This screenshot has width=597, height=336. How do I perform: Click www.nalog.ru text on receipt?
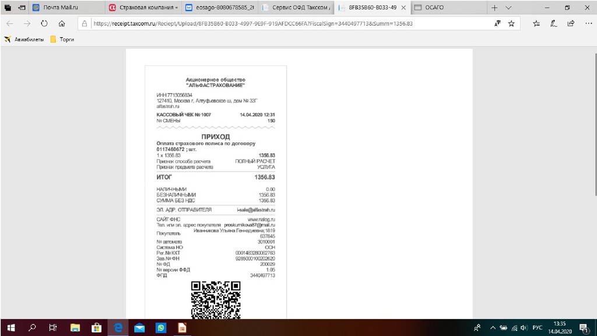pos(261,219)
